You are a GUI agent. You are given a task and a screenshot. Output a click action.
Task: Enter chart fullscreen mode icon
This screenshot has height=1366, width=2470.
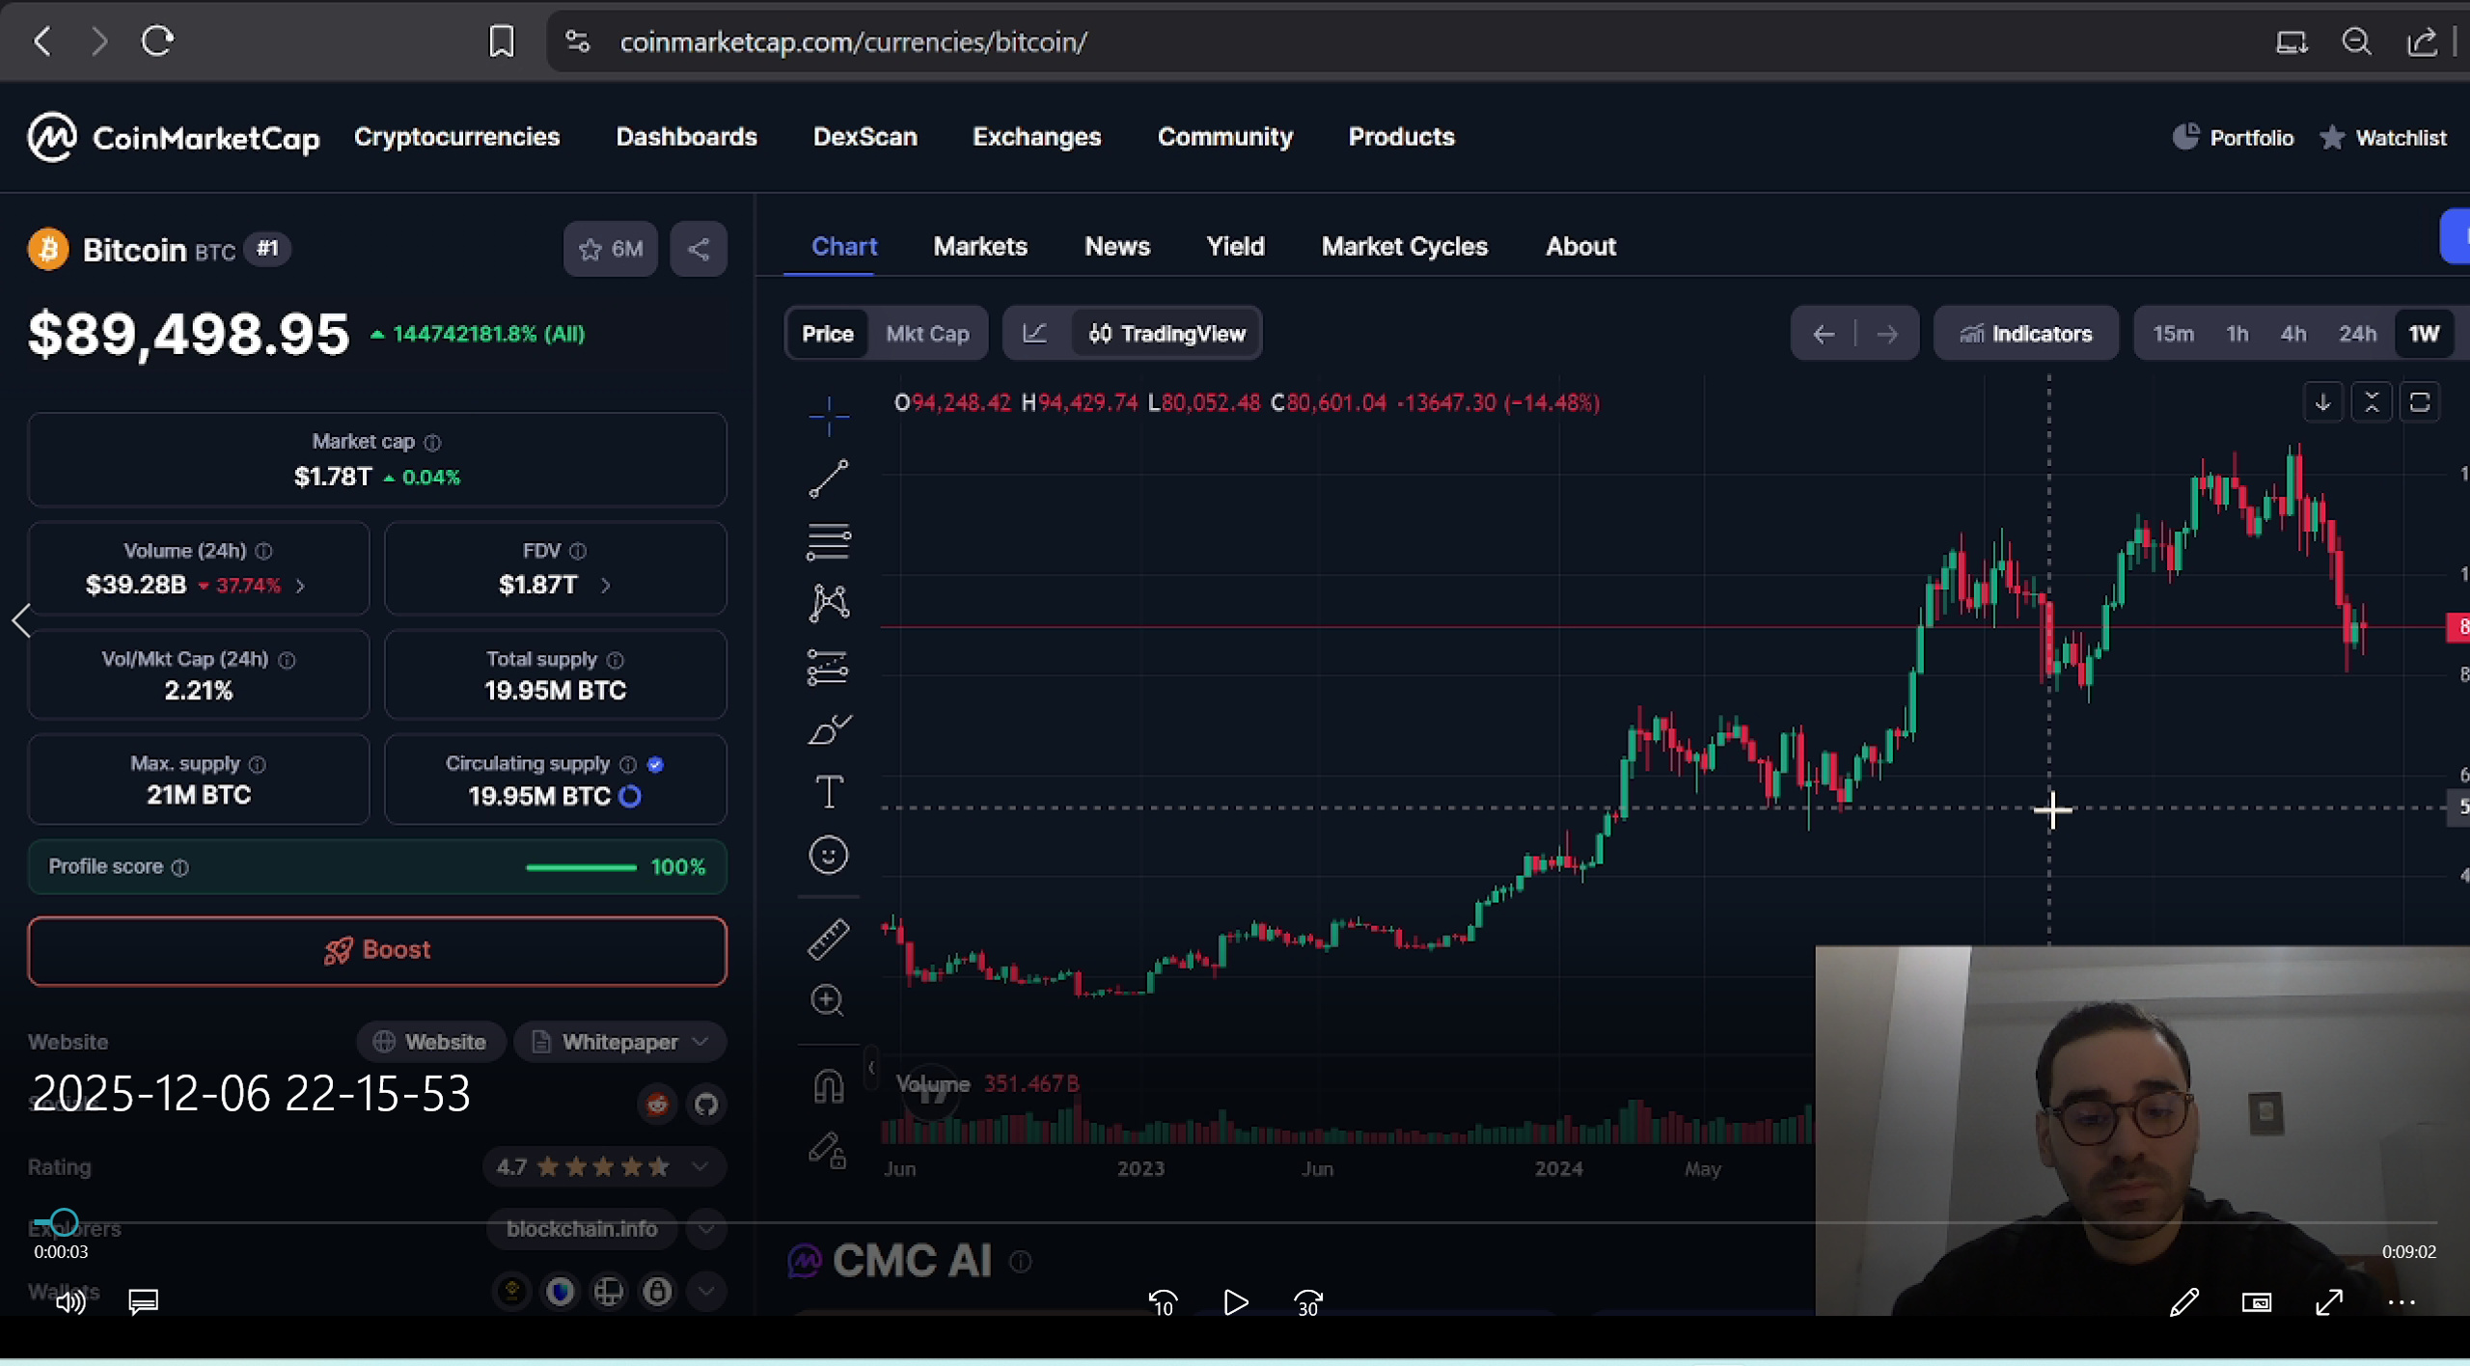pos(2420,402)
